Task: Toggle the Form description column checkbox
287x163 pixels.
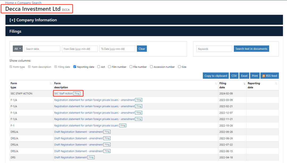Action: click(x=29, y=67)
